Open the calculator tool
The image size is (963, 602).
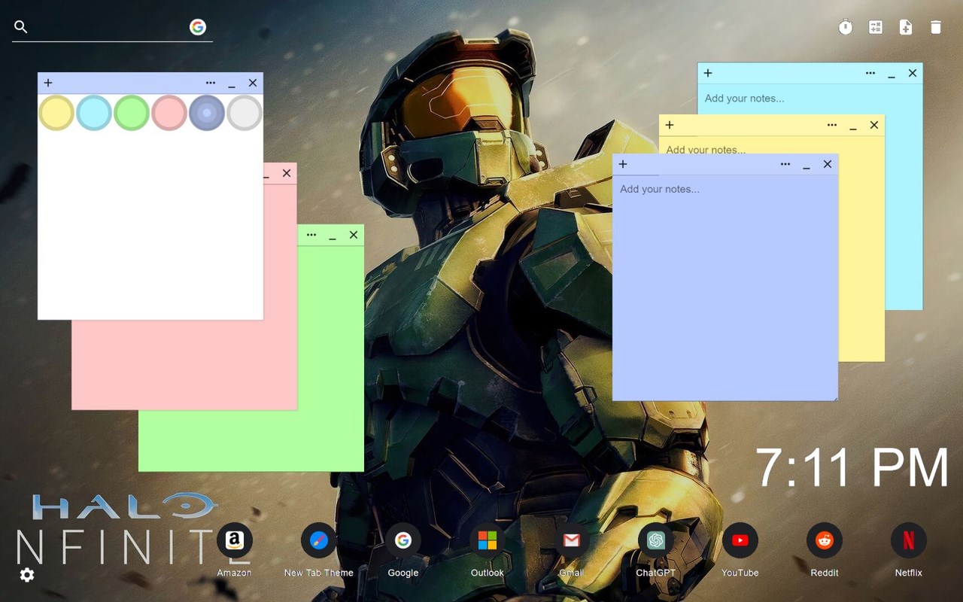pos(876,27)
